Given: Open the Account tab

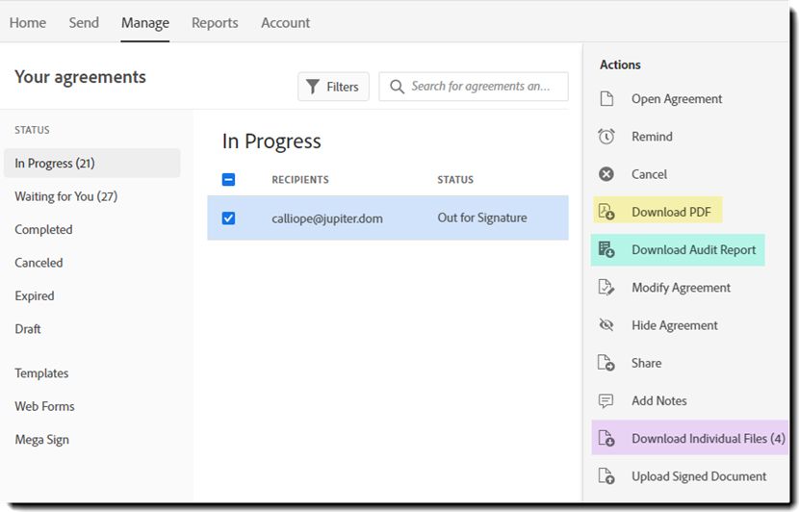Looking at the screenshot, I should (x=285, y=23).
